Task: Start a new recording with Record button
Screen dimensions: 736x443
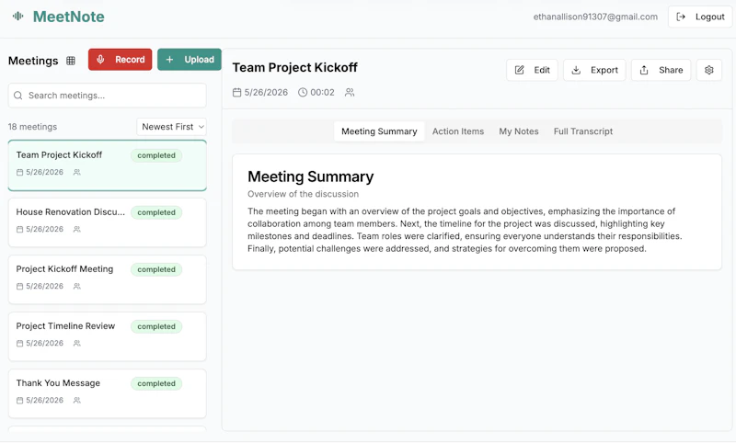Action: tap(121, 60)
